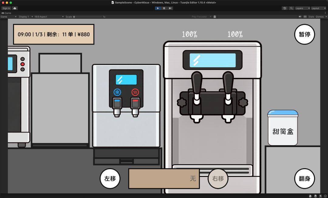Image resolution: width=328 pixels, height=198 pixels.
Task: Click the search magnifier icon
Action: (x=291, y=8)
